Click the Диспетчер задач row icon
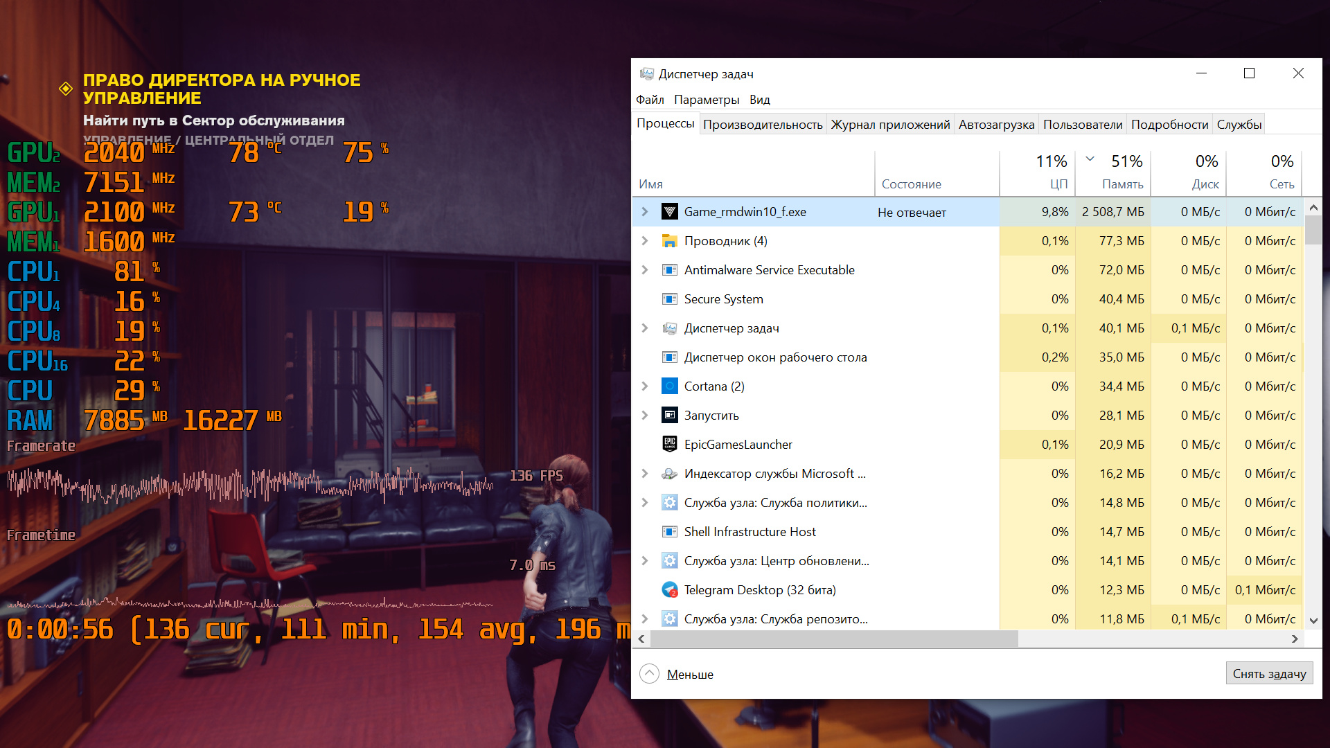This screenshot has width=1330, height=748. [669, 328]
